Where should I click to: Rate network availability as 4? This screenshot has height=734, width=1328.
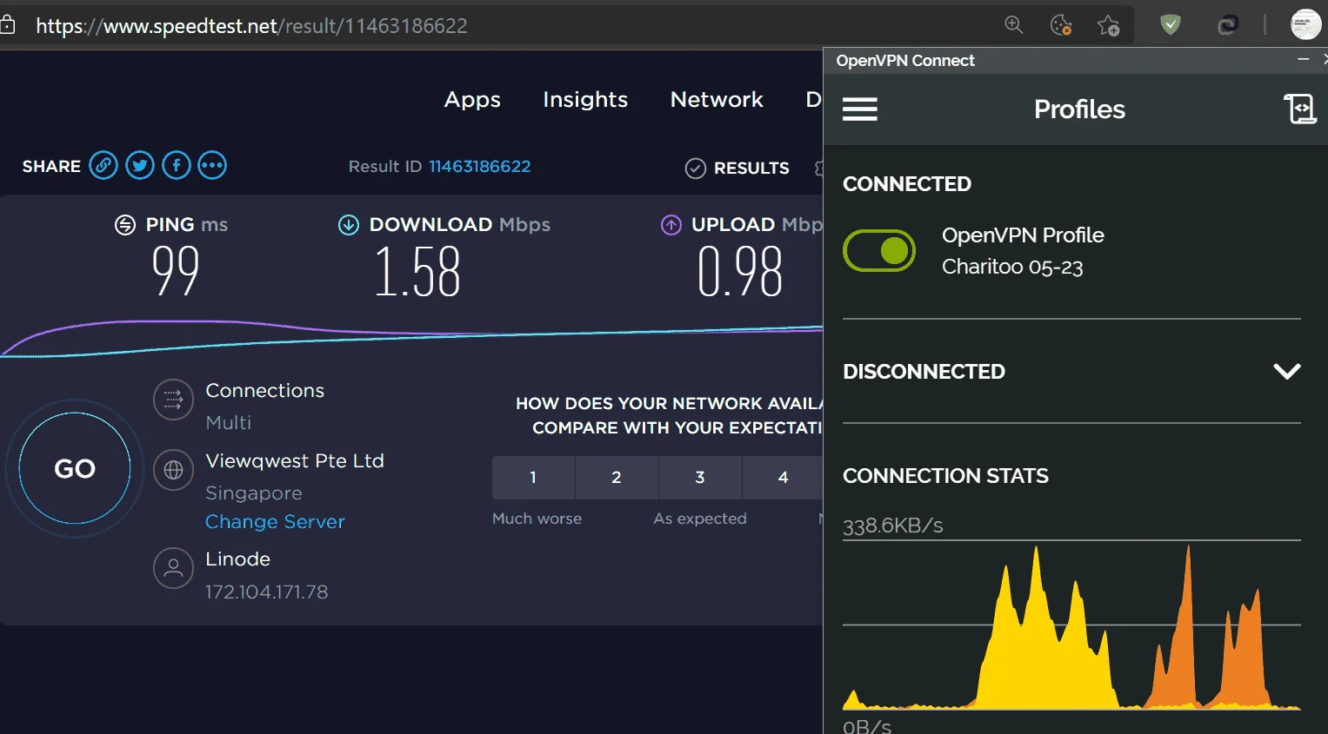pos(783,478)
